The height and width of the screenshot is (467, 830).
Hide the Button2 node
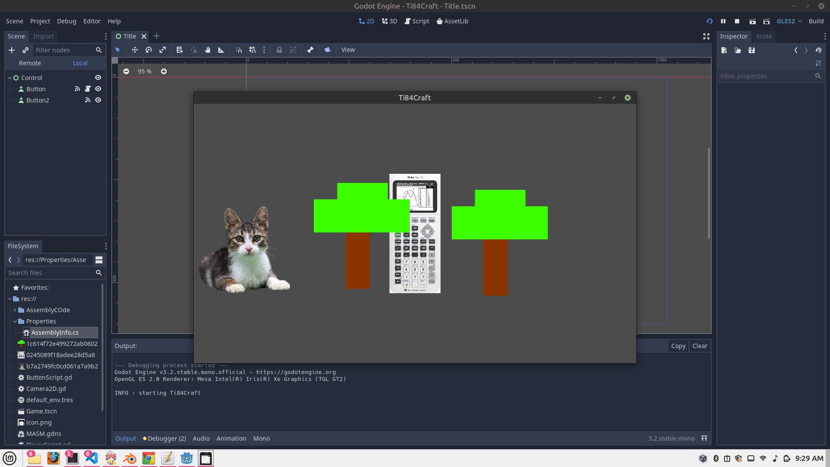[98, 100]
